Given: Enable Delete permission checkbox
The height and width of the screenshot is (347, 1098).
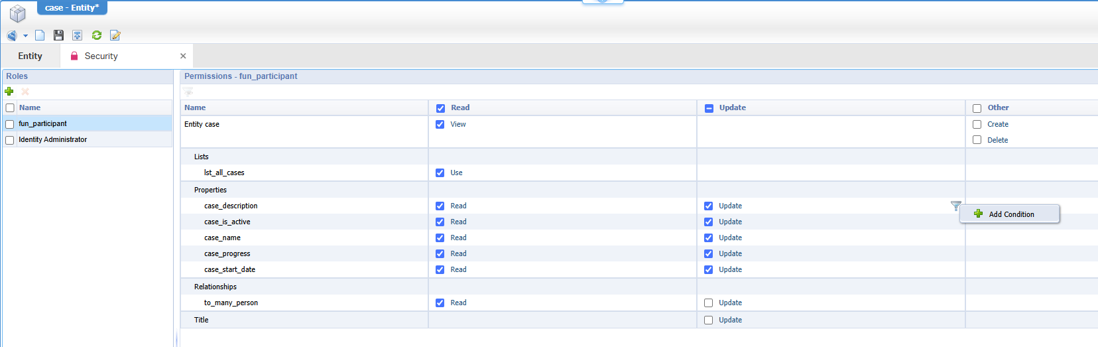Looking at the screenshot, I should coord(977,140).
